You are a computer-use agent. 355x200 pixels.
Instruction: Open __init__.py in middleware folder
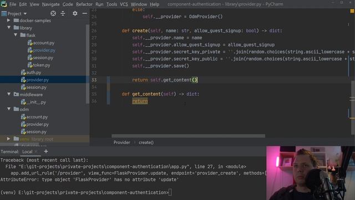[x=36, y=102]
